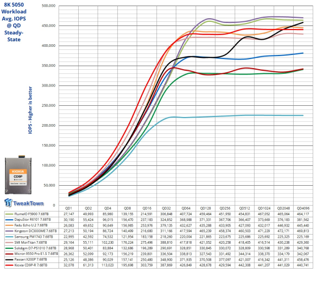Click the '400,000' y-axis label

(49, 46)
